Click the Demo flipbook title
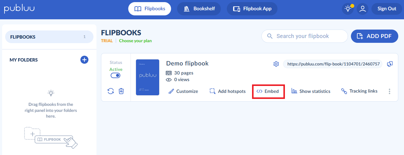 pyautogui.click(x=187, y=63)
